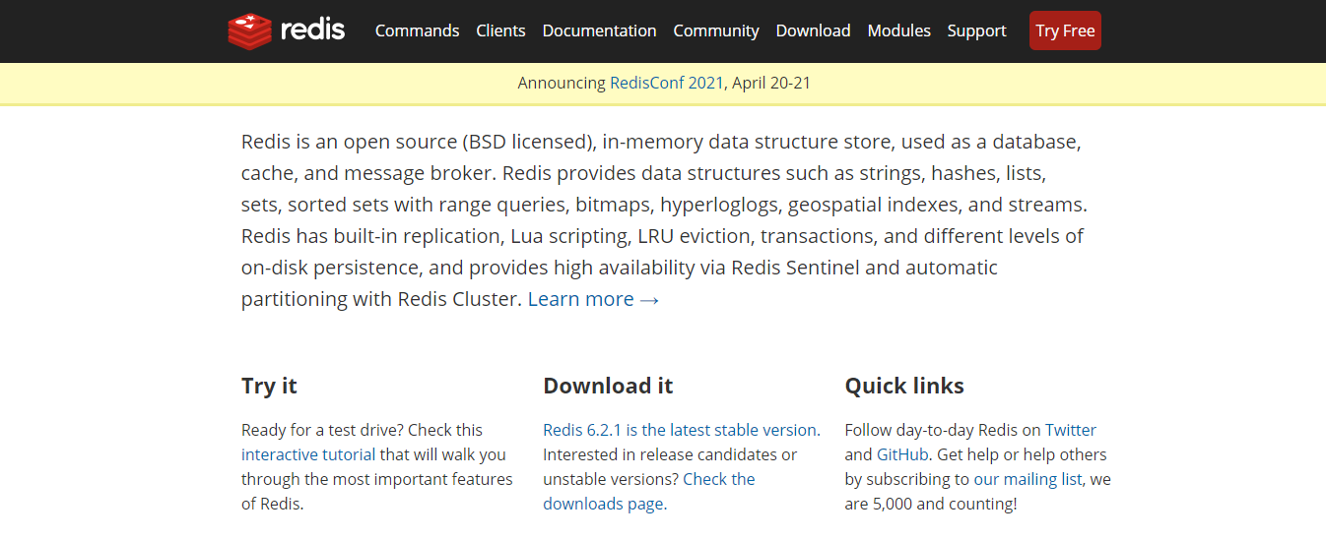Open the Clients navigation link
Screen dimensions: 1326x540
click(500, 30)
